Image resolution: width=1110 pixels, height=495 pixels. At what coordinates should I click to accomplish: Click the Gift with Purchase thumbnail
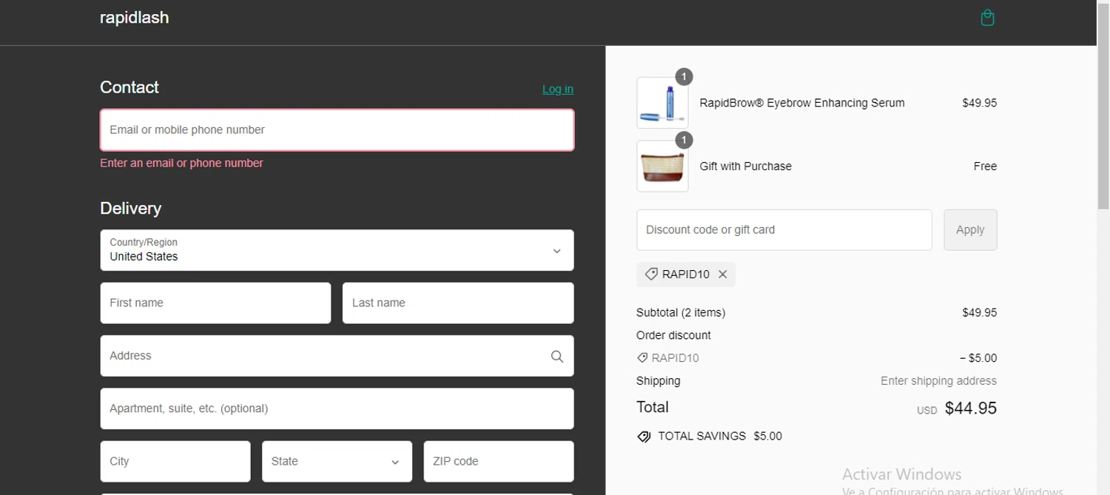(662, 166)
